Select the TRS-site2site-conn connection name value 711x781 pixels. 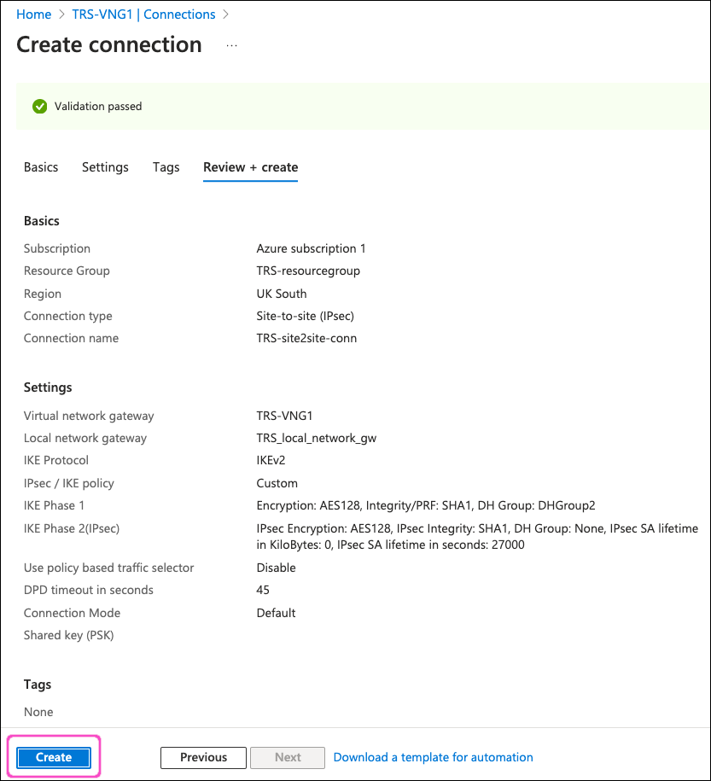pos(306,338)
